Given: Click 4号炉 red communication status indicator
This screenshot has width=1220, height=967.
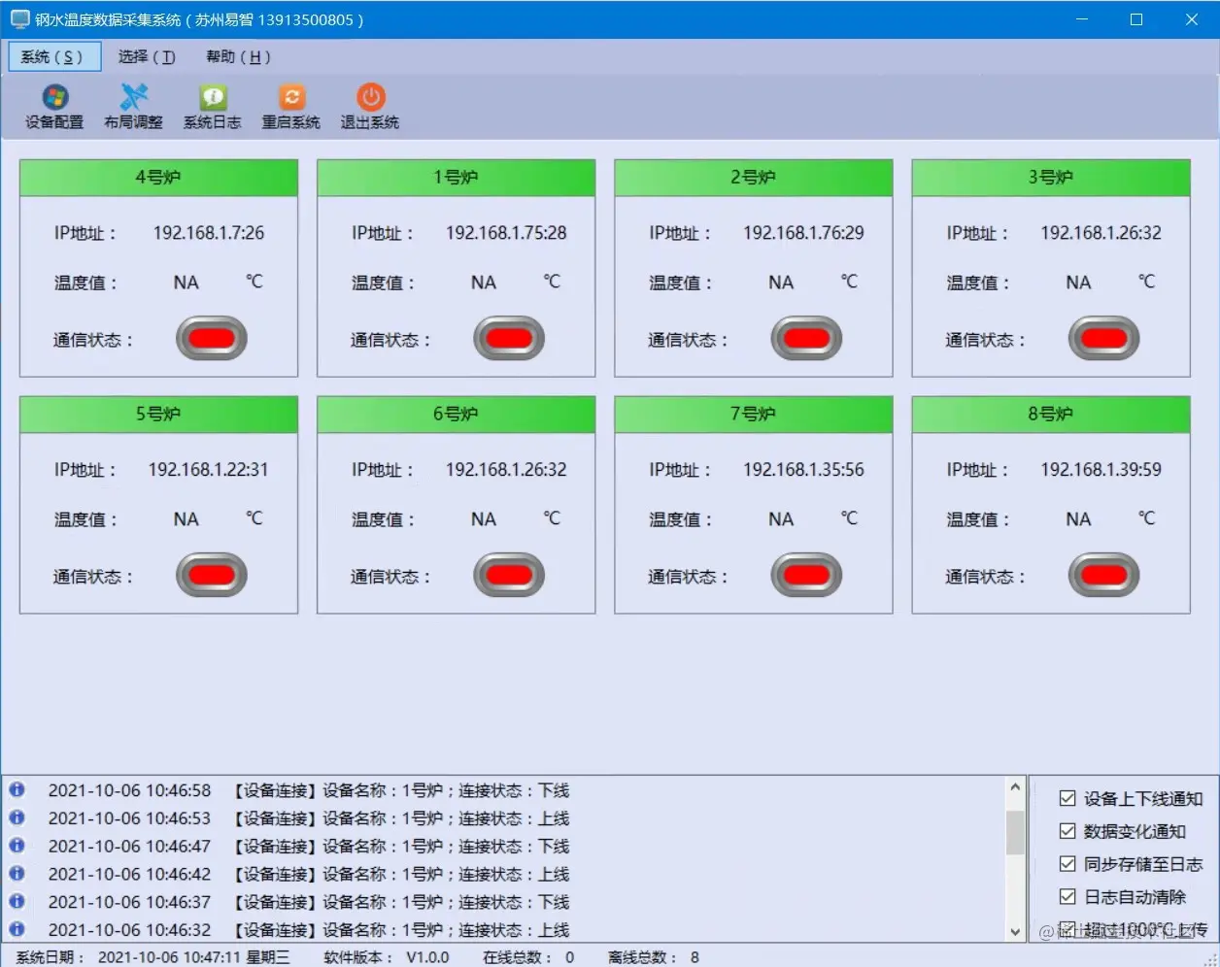Looking at the screenshot, I should click(212, 339).
